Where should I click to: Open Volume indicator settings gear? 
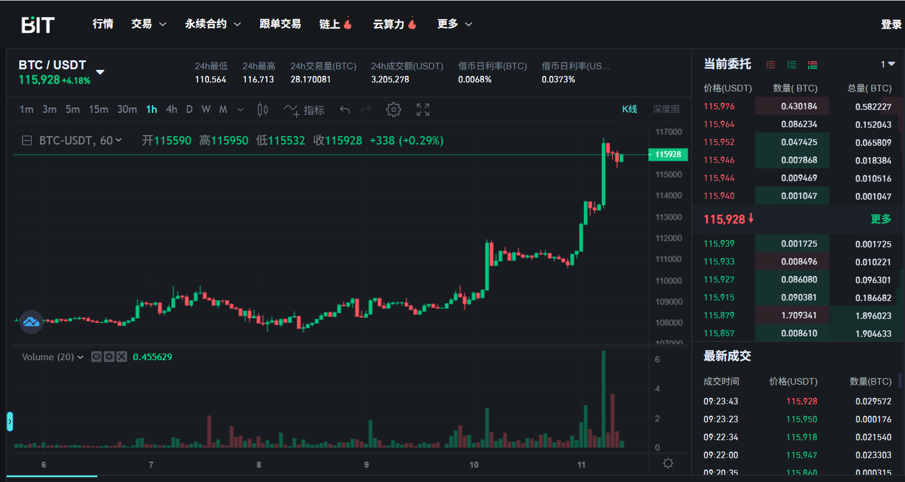[x=109, y=357]
